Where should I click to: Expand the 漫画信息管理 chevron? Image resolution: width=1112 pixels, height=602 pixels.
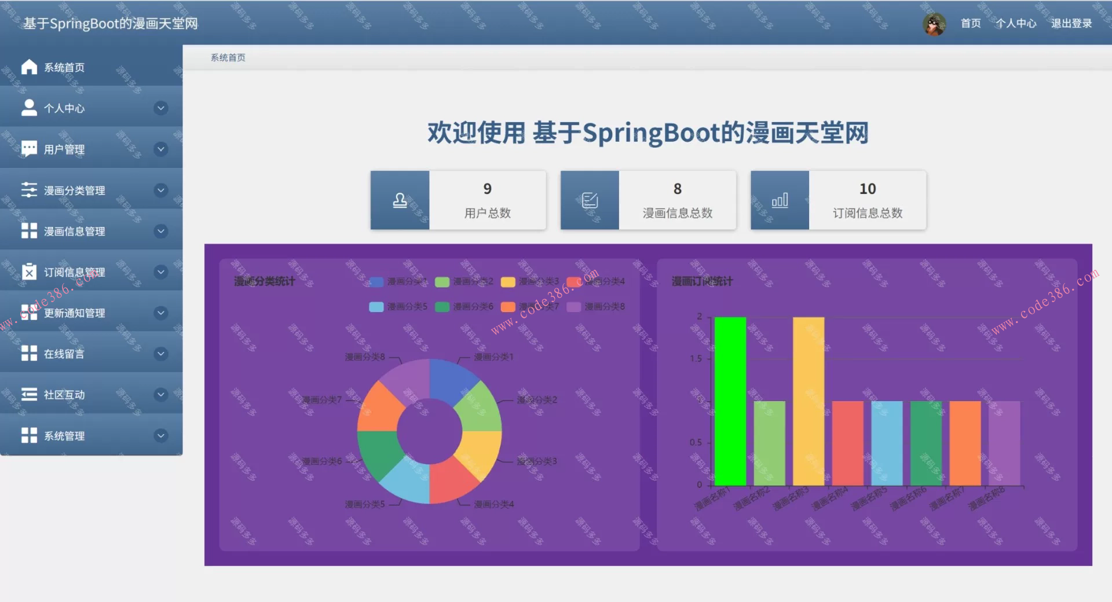(161, 231)
